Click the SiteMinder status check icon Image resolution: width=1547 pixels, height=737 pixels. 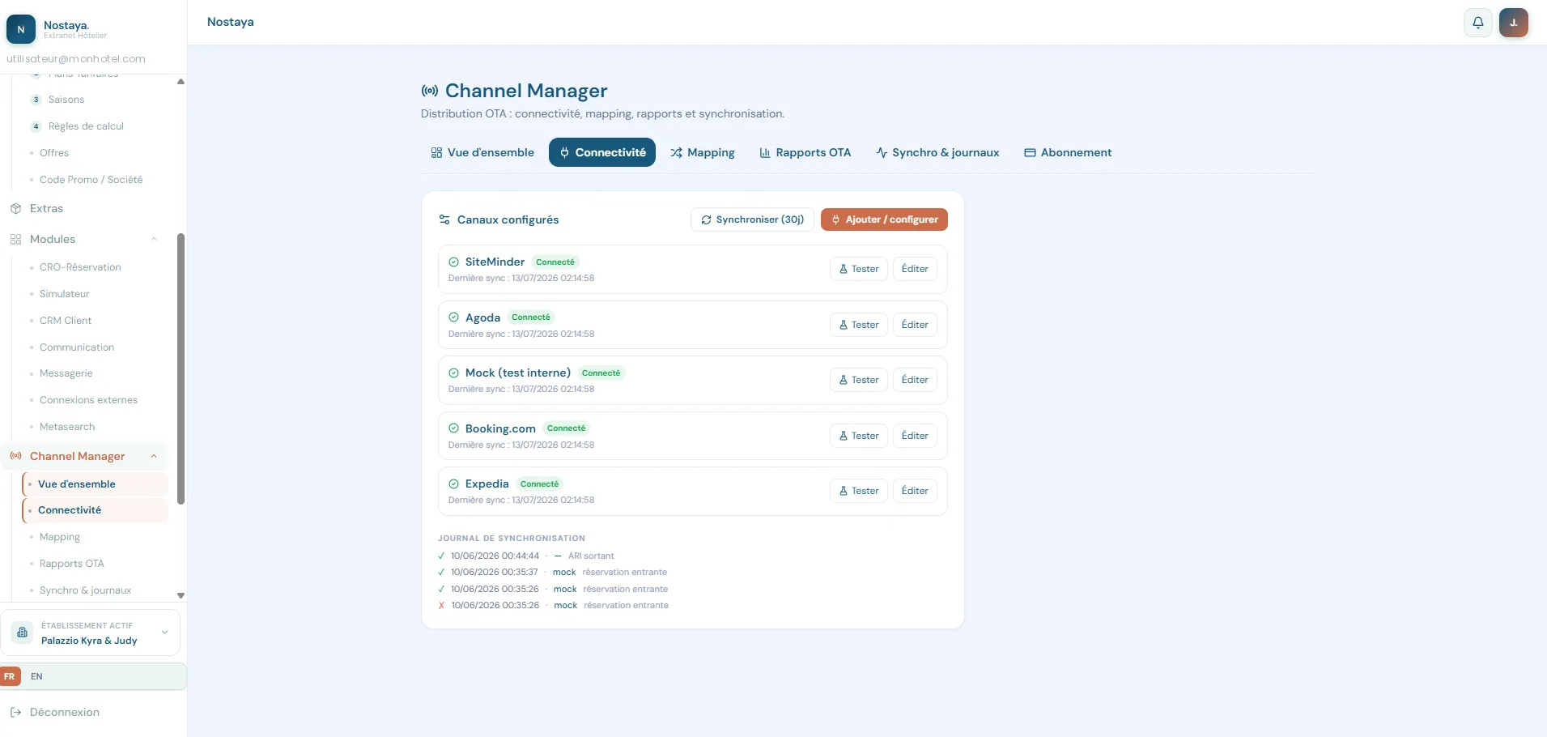453,262
